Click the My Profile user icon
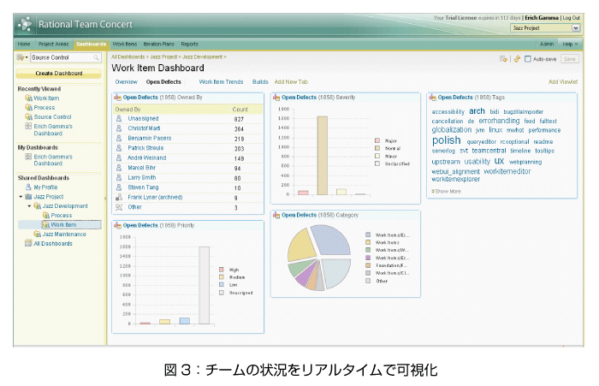599x386 pixels. click(28, 187)
